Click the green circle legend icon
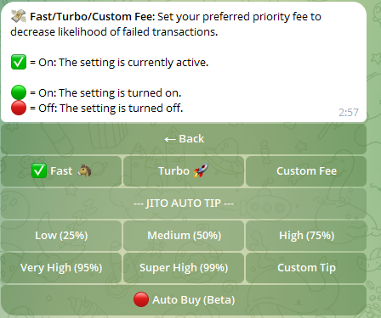The width and height of the screenshot is (381, 318). [x=19, y=92]
